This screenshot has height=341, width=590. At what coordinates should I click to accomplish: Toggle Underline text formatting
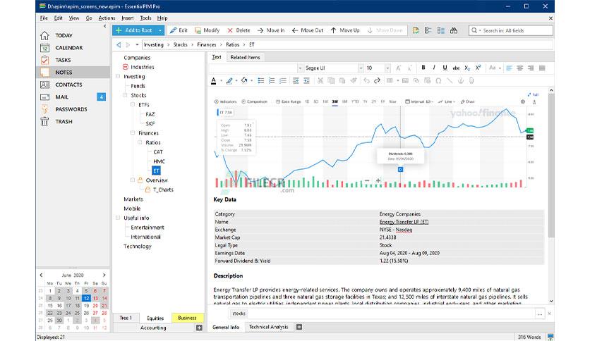tap(445, 68)
